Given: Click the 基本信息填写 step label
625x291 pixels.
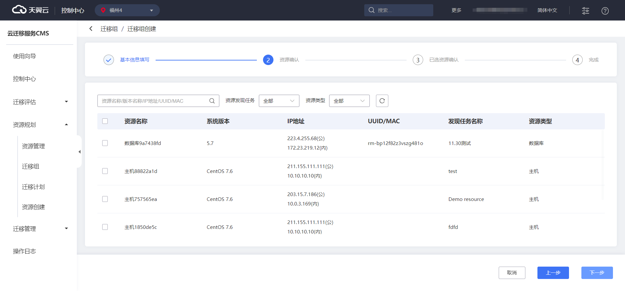Looking at the screenshot, I should pos(134,60).
